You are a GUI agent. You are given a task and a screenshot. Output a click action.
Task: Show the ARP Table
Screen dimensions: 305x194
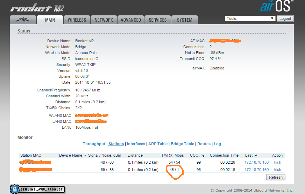coord(158,144)
